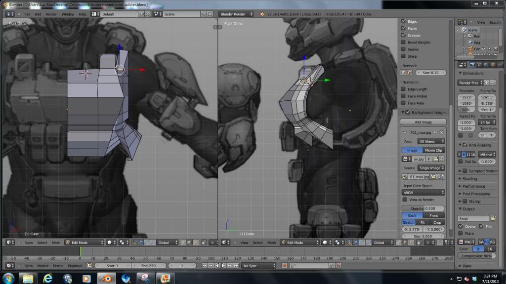Viewport: 506px width, 284px height.
Task: Open the Window menu
Action: pyautogui.click(x=68, y=14)
